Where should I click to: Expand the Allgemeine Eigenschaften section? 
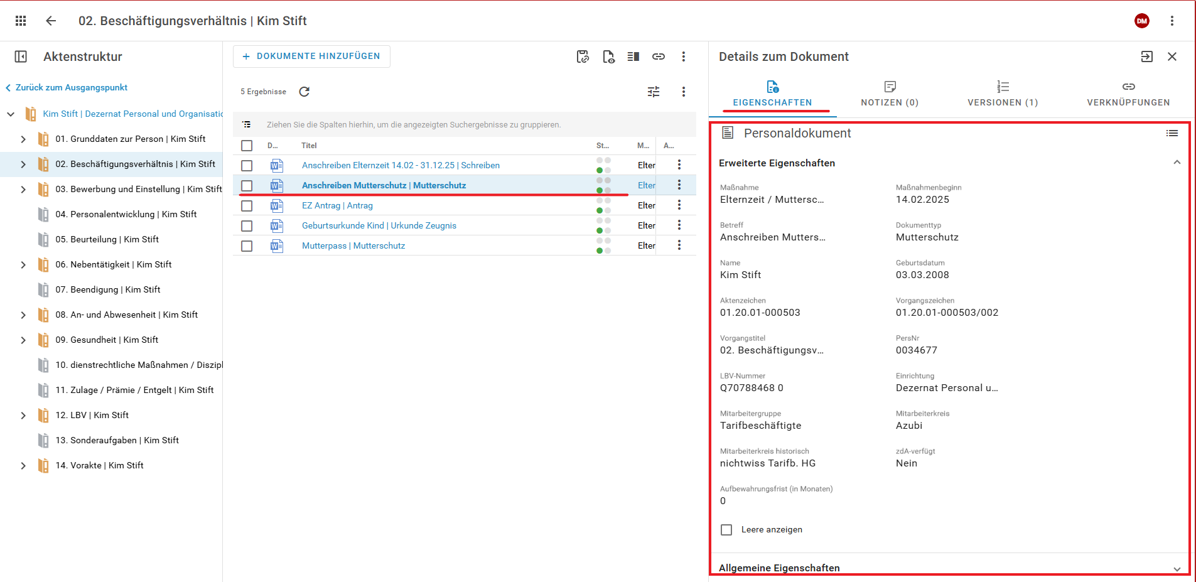point(1177,568)
